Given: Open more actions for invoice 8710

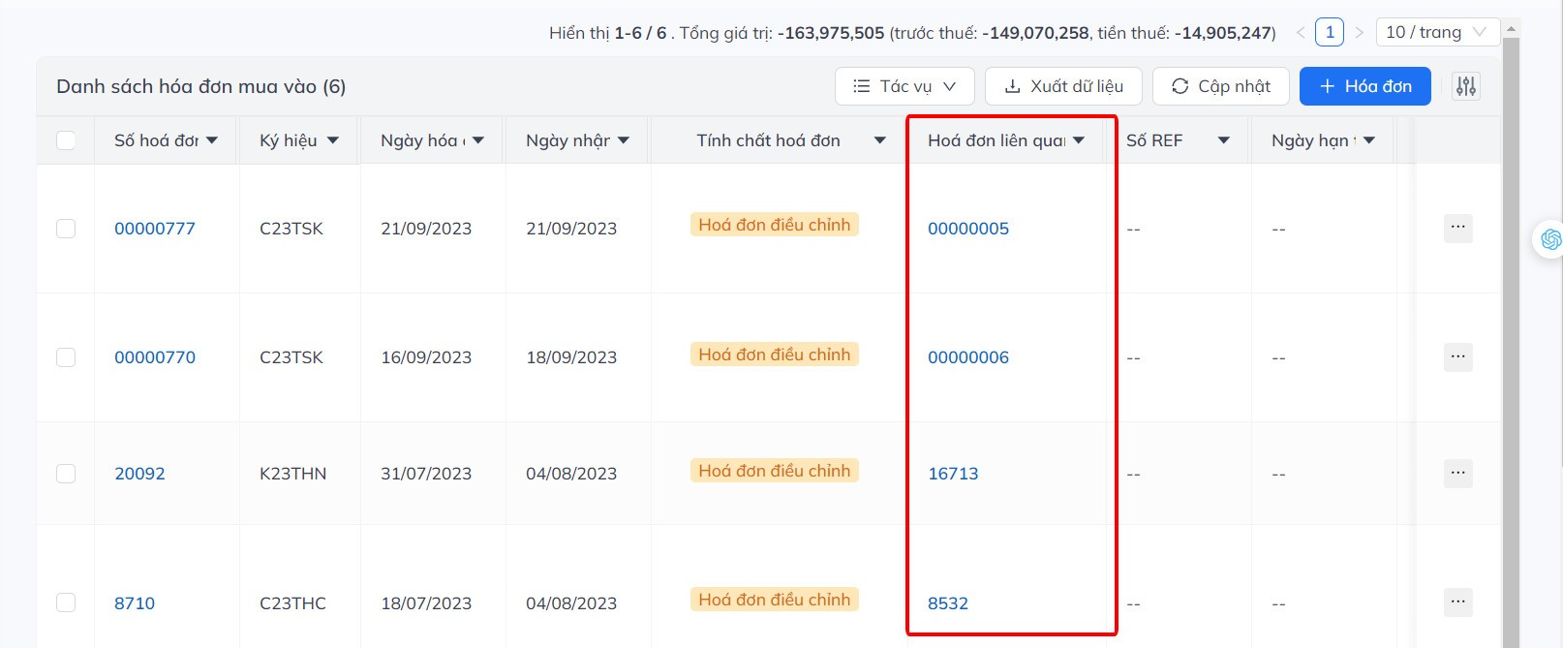Looking at the screenshot, I should click(1457, 602).
